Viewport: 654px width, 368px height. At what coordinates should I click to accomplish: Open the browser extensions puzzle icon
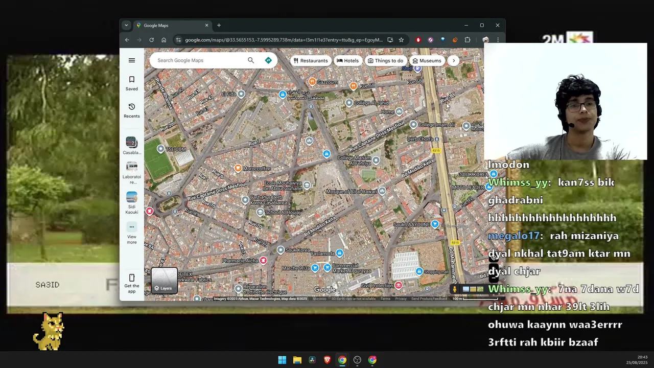click(x=468, y=40)
